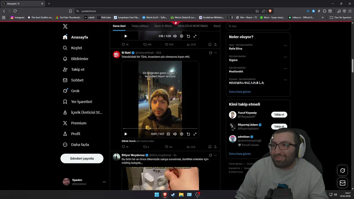Open Bildirimler notifications
The height and width of the screenshot is (199, 354).
76,59
